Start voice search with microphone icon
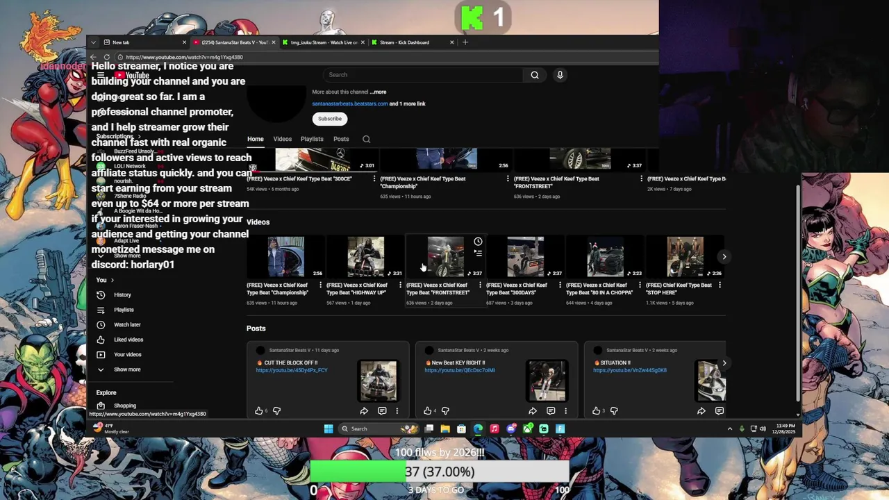 point(560,75)
